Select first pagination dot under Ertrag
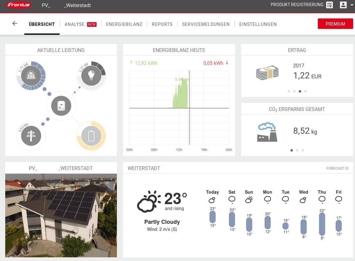 [289, 91]
